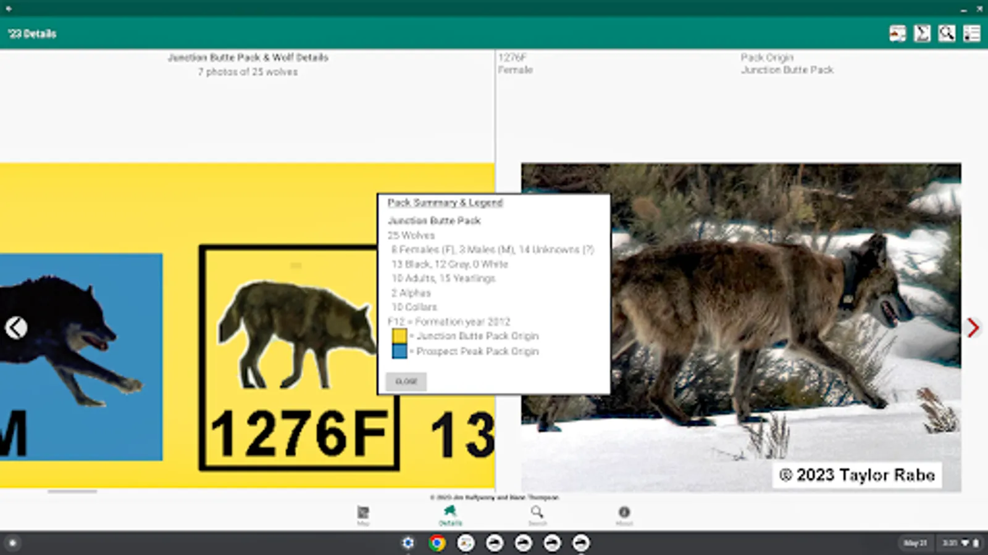Screen dimensions: 988x555
Task: Click the "10 Adults, 15 Yearlings" line
Action: [x=443, y=278]
